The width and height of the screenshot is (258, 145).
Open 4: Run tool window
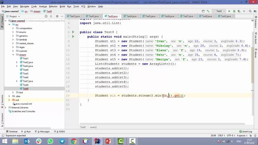tap(26, 132)
